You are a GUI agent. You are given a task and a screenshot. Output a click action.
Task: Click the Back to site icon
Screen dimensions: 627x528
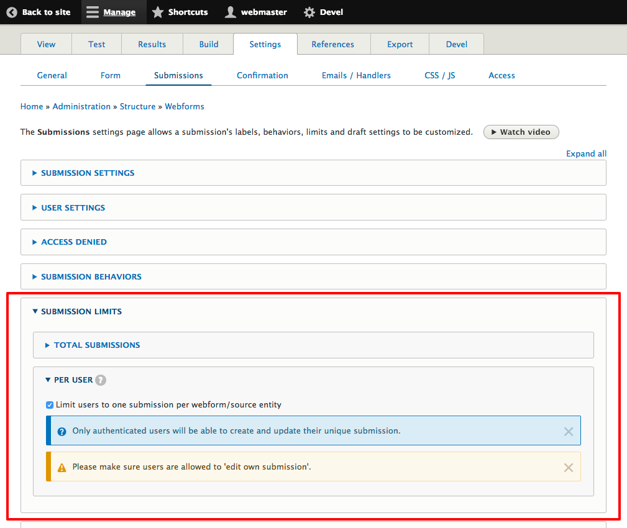[x=11, y=12]
